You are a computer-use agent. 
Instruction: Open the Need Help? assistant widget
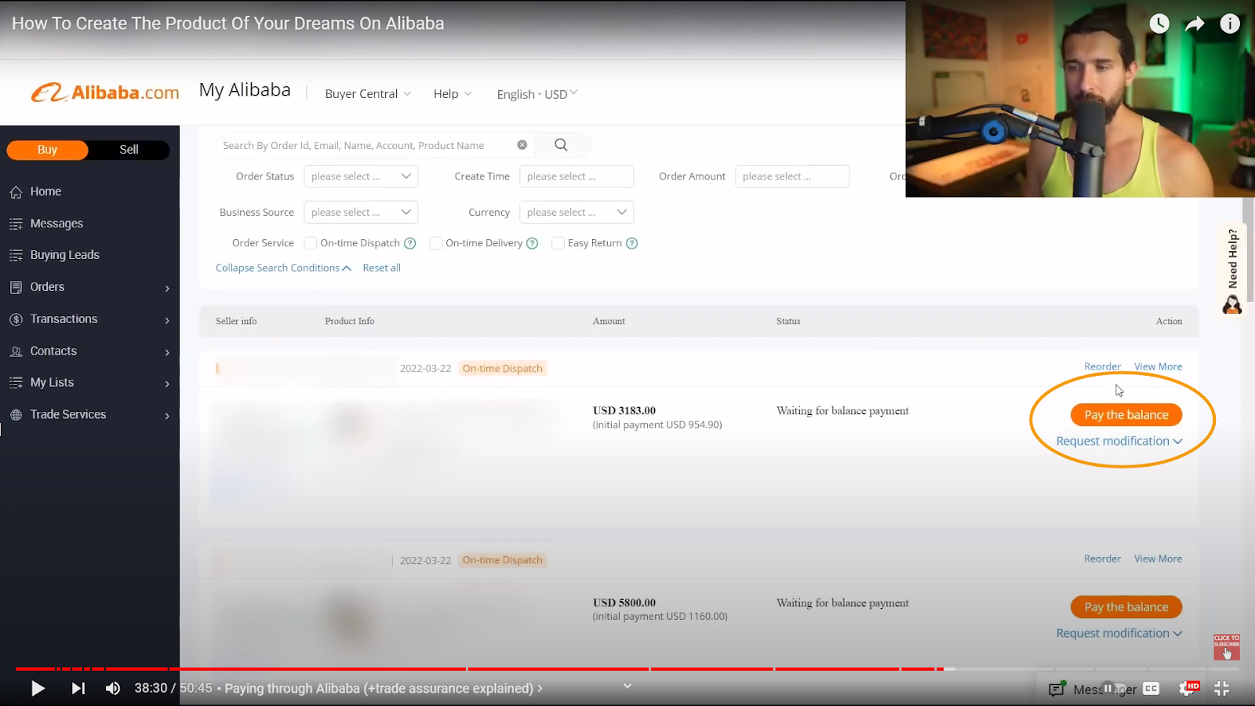[1232, 271]
